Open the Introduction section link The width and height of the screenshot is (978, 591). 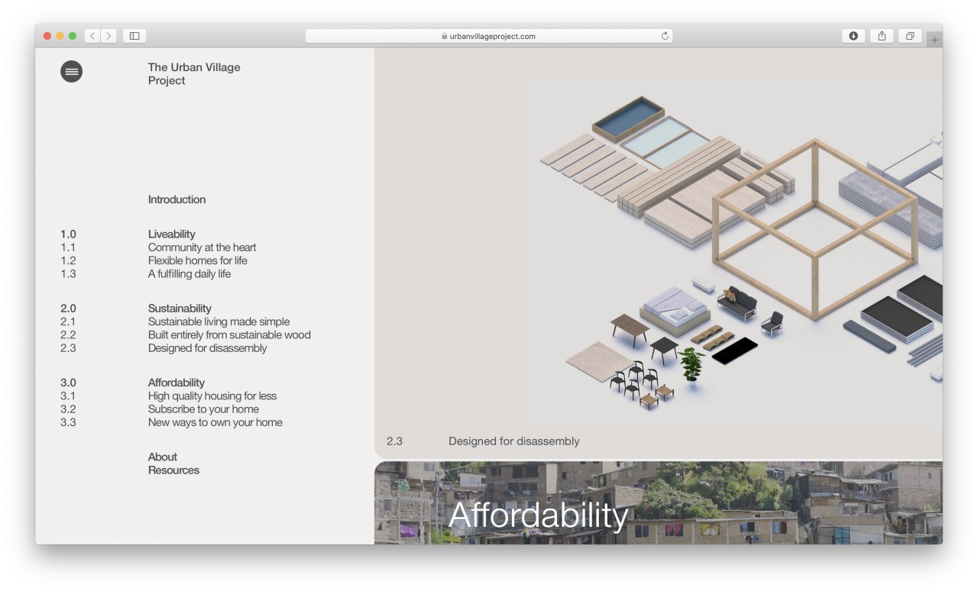[x=176, y=199]
